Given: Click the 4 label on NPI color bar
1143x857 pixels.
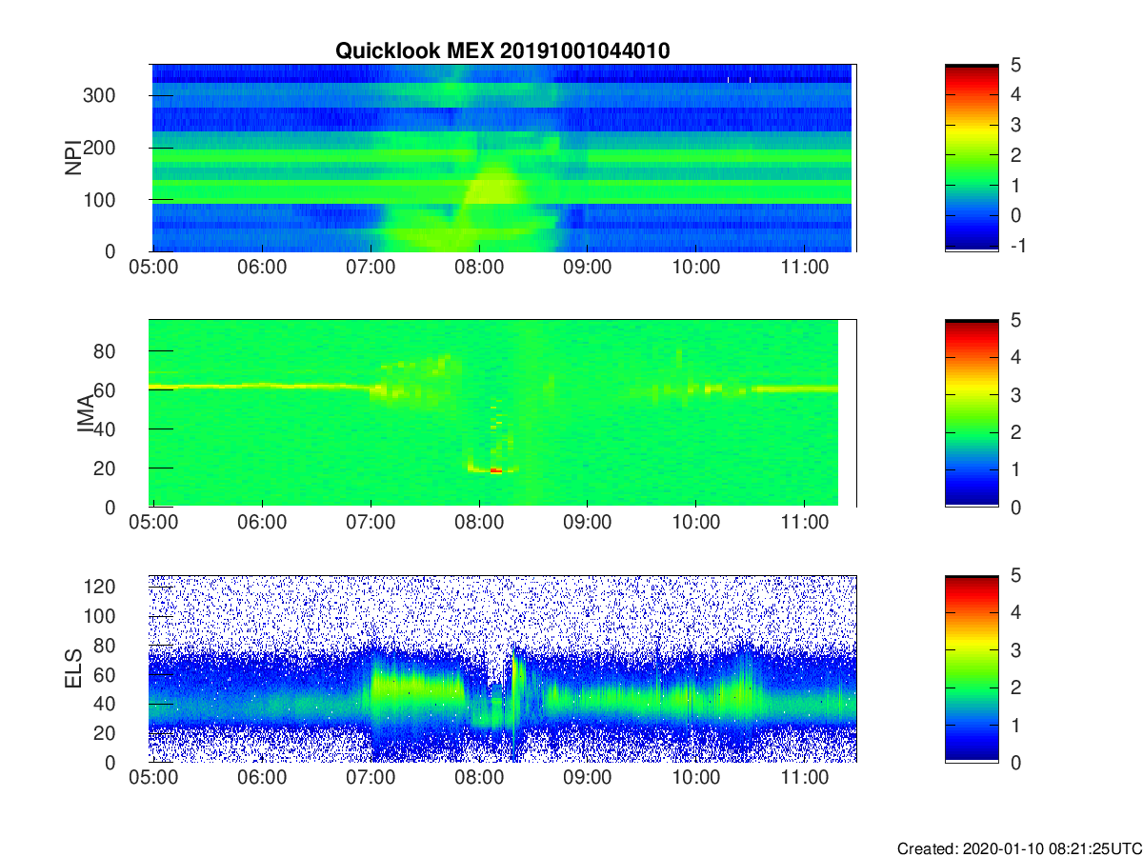Looking at the screenshot, I should pyautogui.click(x=1014, y=93).
